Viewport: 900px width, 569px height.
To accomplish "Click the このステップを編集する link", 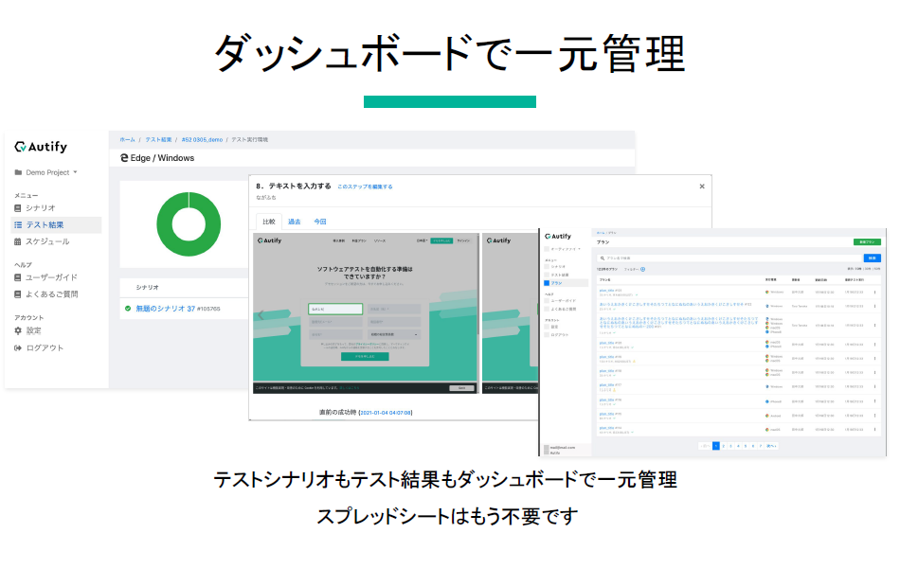I will click(365, 187).
